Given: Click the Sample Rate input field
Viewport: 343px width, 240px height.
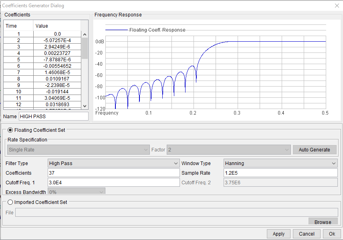Looking at the screenshot, I should (x=280, y=173).
